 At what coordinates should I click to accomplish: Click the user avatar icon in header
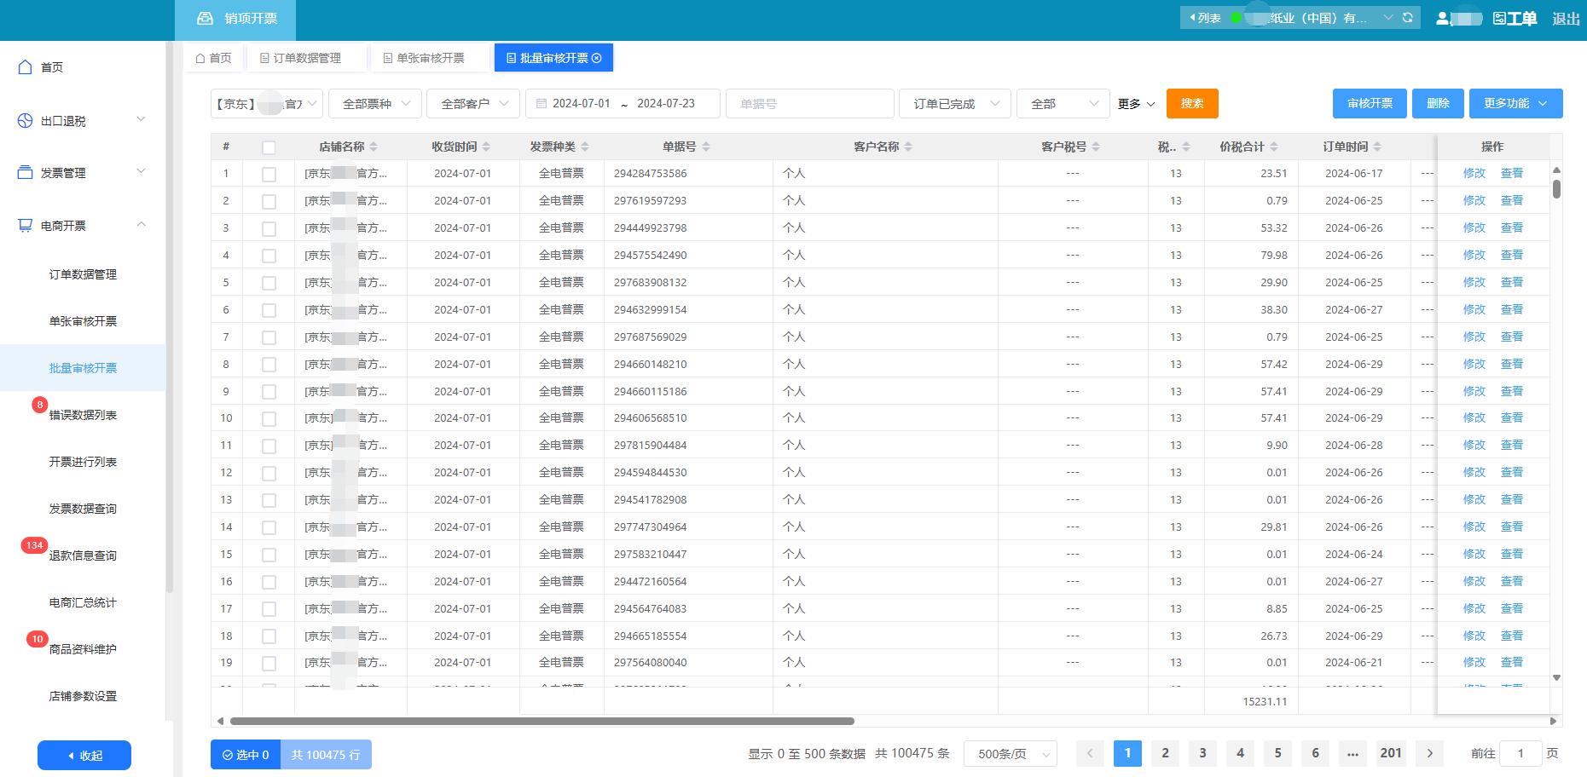click(x=1442, y=18)
